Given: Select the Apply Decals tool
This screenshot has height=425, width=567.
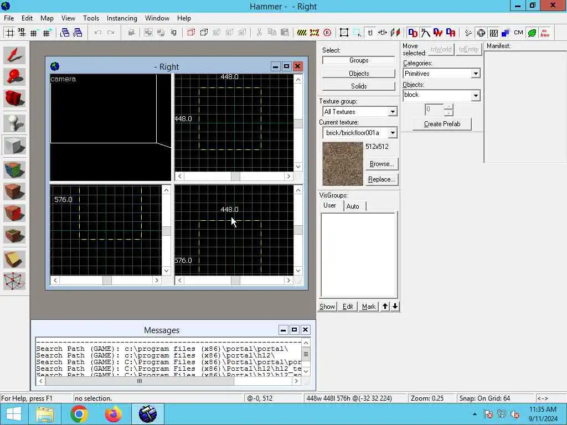Looking at the screenshot, I should [x=14, y=213].
